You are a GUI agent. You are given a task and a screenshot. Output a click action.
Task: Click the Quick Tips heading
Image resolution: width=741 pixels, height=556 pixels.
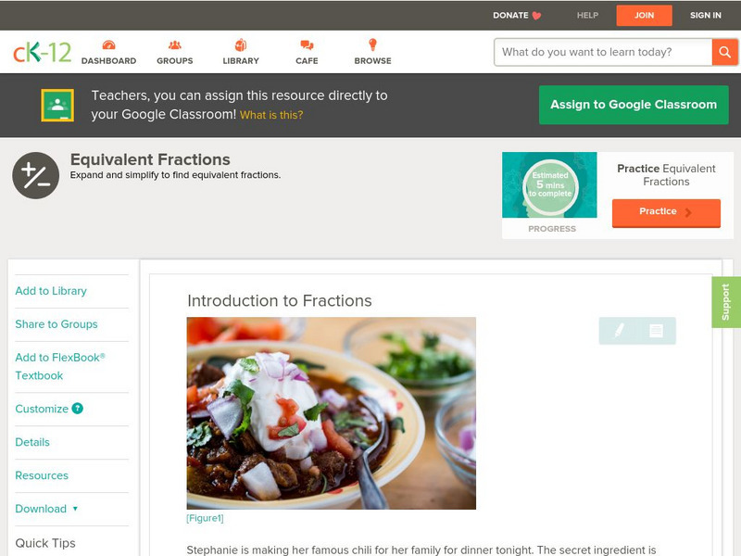[x=45, y=543]
